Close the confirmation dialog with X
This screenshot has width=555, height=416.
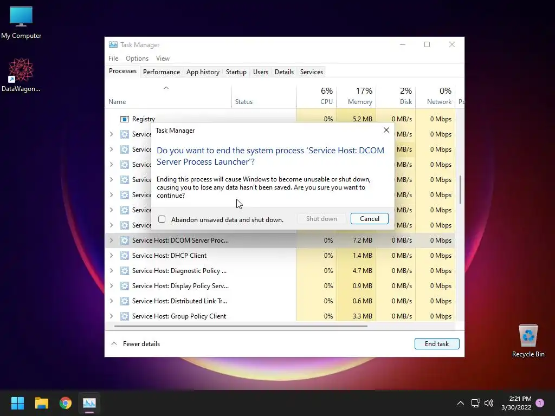(386, 130)
